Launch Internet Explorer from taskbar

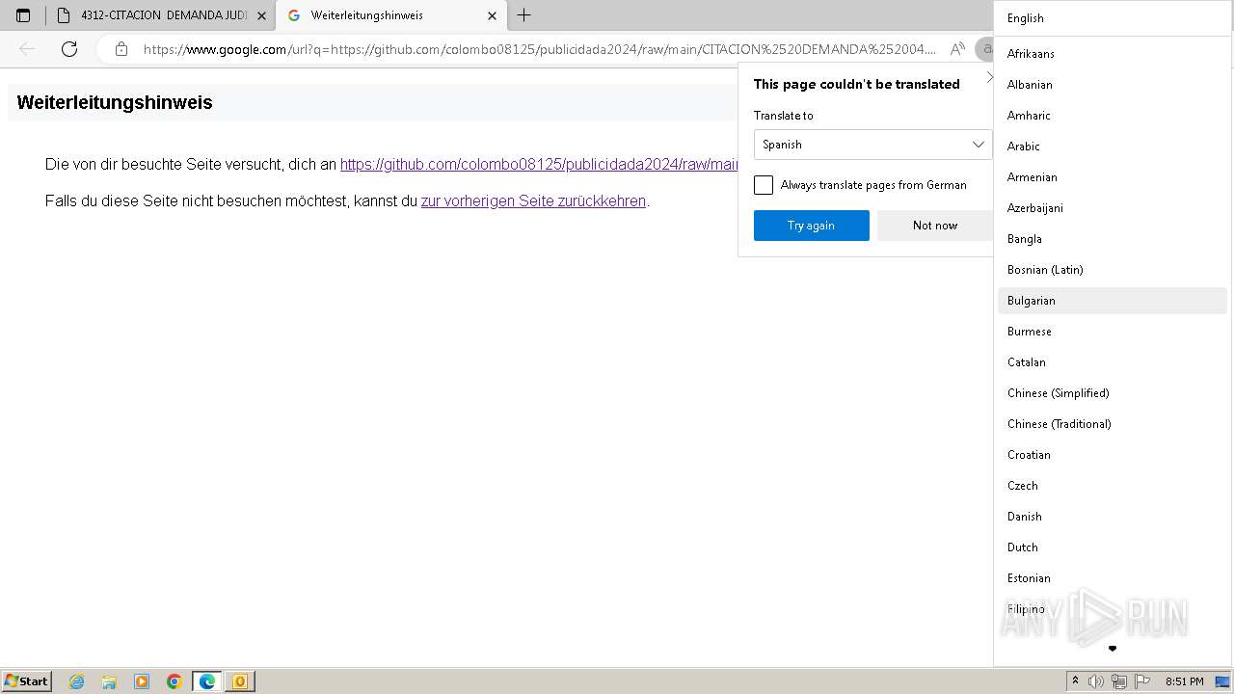pyautogui.click(x=77, y=681)
